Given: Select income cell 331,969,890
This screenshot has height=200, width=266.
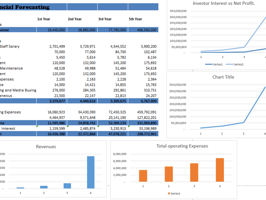Looking at the screenshot, I should tap(143, 123).
